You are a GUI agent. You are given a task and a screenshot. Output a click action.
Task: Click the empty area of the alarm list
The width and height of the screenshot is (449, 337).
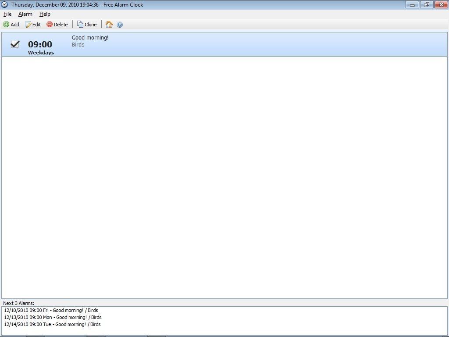pos(224,176)
